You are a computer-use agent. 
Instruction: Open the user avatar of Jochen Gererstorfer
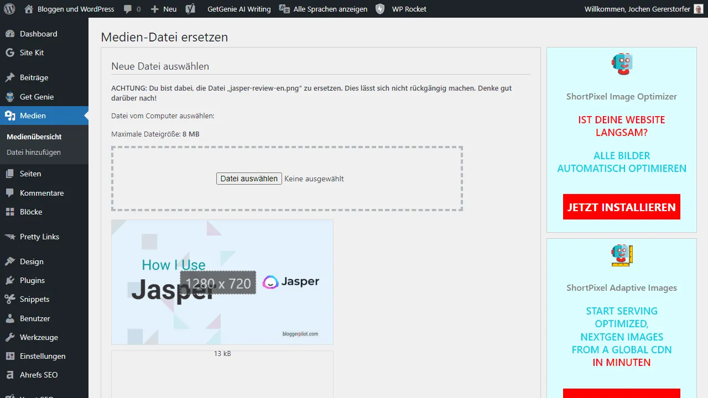tap(699, 9)
